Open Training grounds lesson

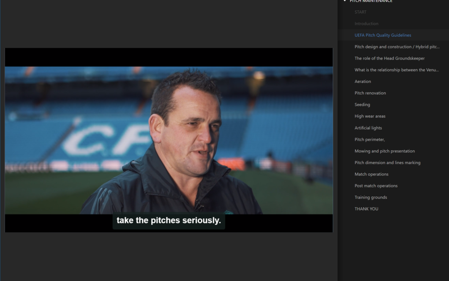370,197
